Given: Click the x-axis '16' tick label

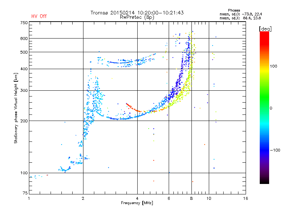Looking at the screenshot, I should click(x=246, y=198).
